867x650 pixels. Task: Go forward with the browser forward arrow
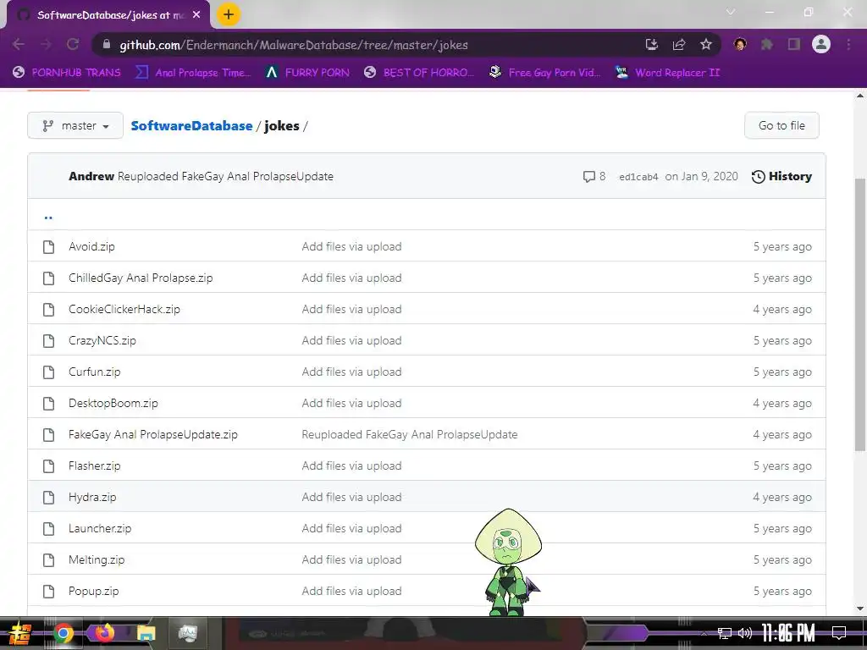pyautogui.click(x=46, y=45)
